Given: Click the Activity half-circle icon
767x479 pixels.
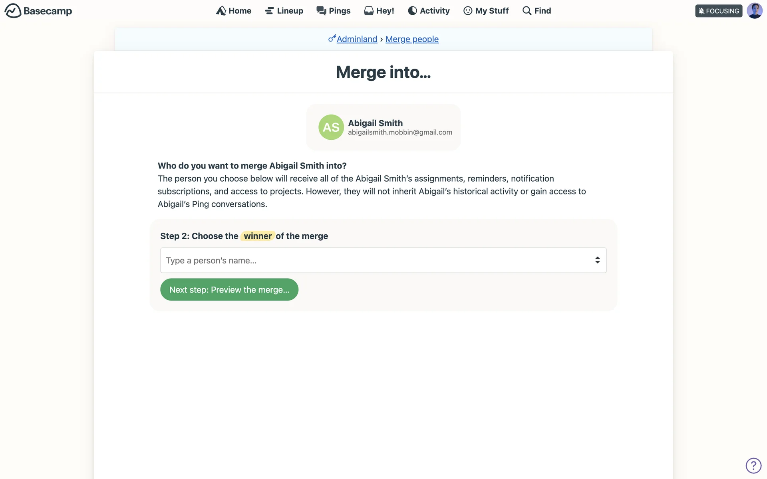Looking at the screenshot, I should pyautogui.click(x=412, y=11).
